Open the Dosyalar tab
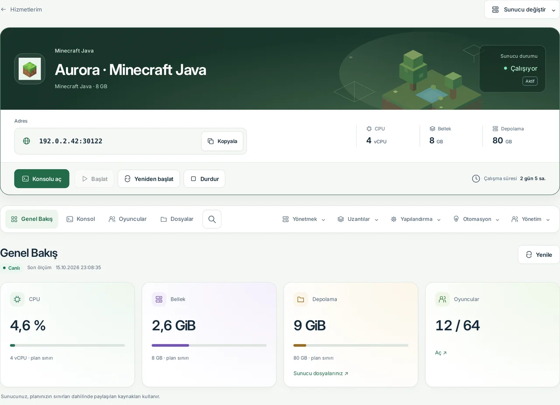Image resolution: width=560 pixels, height=405 pixels. click(177, 219)
